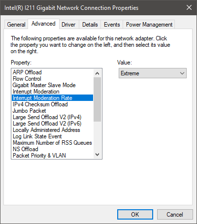Viewport: 197px width, 224px height.
Task: Choose Large Send Offload V2 (IPv6)
Action: (x=53, y=124)
